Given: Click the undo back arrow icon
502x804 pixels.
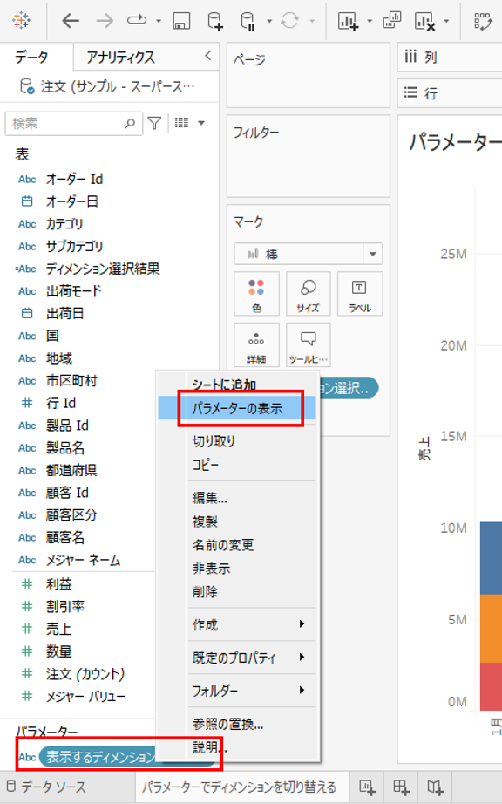Looking at the screenshot, I should click(x=71, y=21).
